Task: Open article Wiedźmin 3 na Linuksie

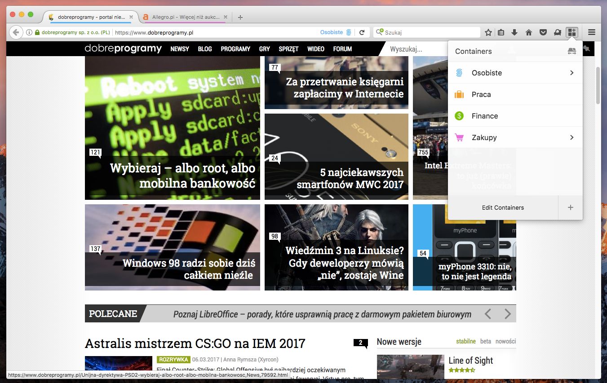Action: pos(345,263)
